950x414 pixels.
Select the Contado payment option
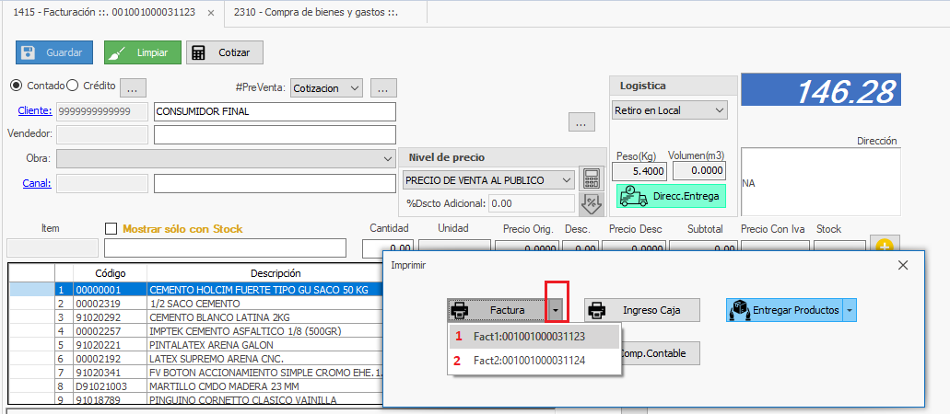coord(17,86)
